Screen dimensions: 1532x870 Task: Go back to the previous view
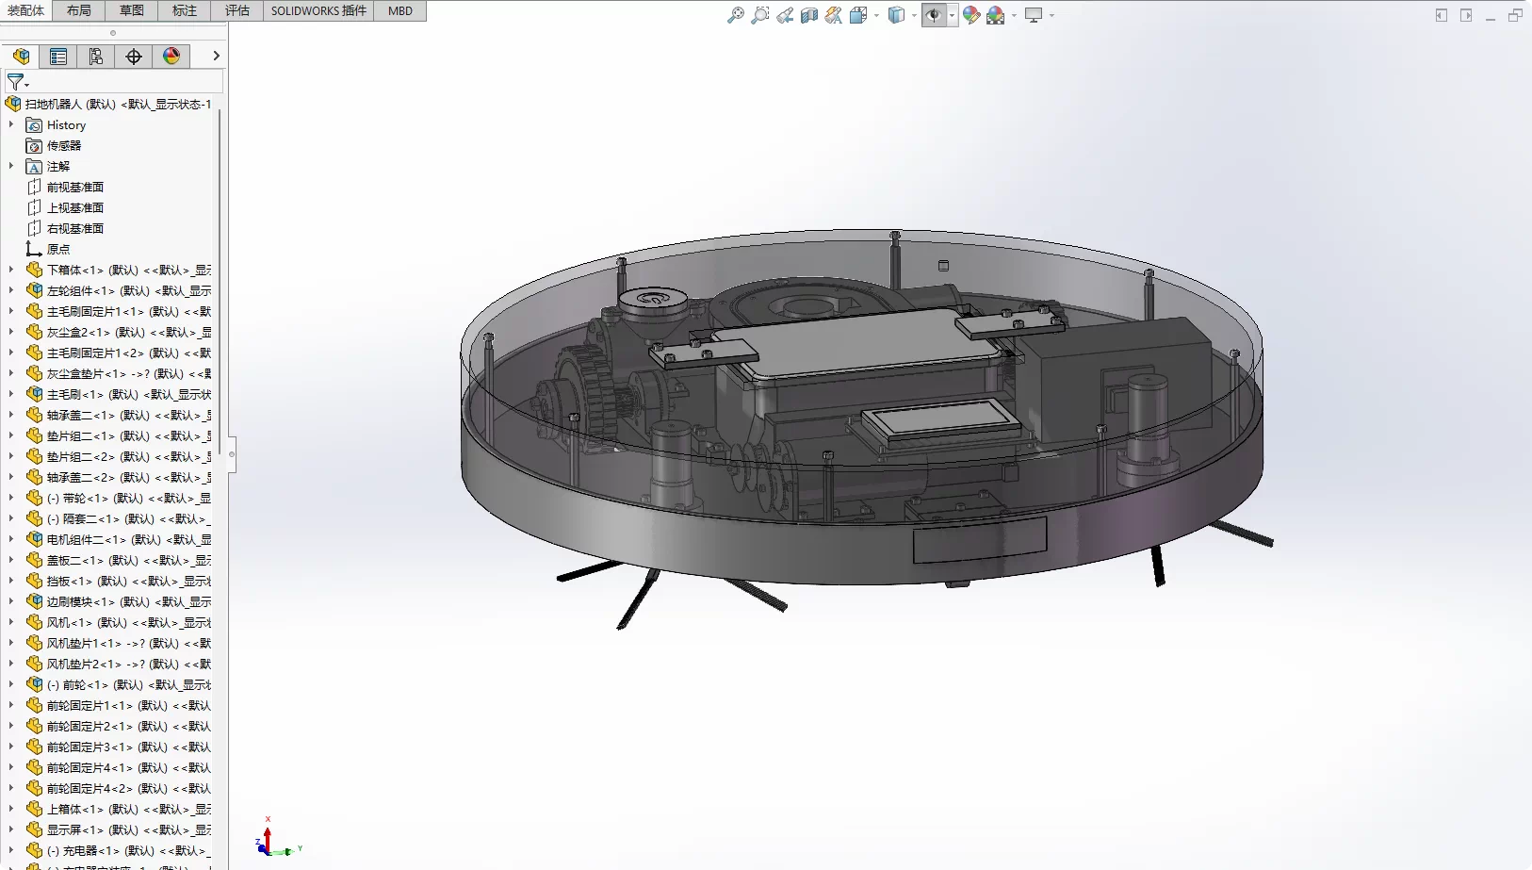785,15
